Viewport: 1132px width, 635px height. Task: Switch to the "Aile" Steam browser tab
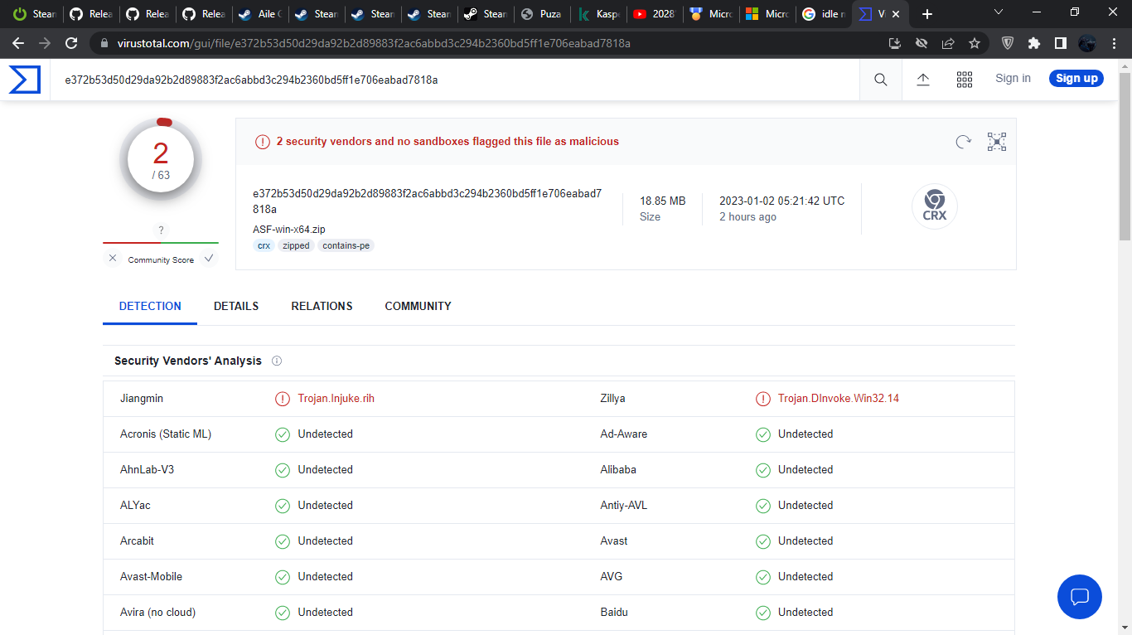click(x=259, y=14)
